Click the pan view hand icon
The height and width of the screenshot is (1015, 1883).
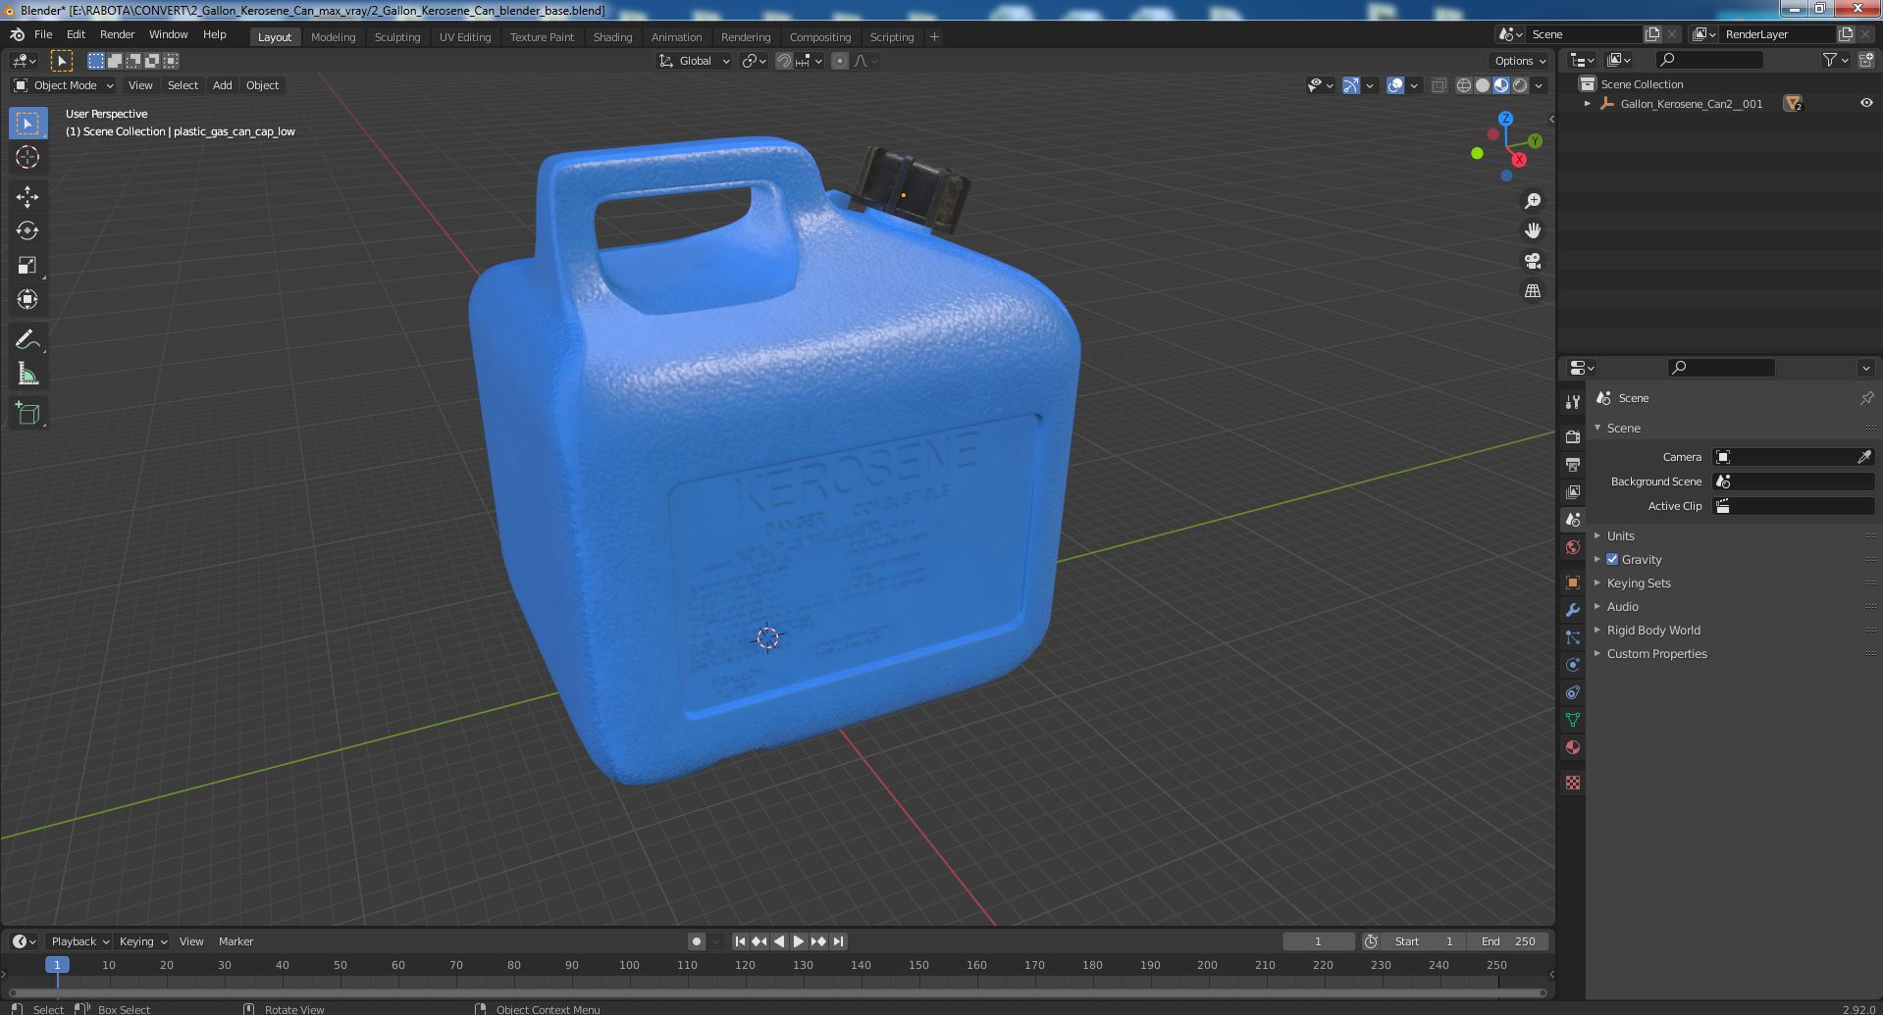point(1533,230)
